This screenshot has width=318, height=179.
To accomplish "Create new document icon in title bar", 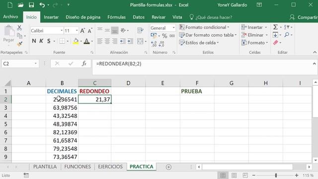I will pos(10,5).
